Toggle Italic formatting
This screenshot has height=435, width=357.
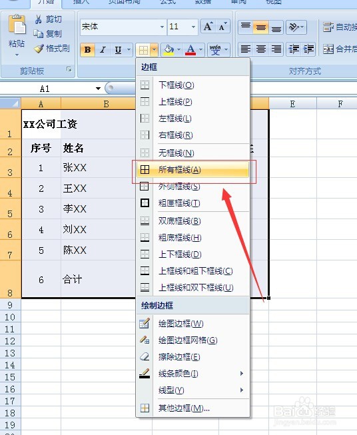click(x=103, y=50)
